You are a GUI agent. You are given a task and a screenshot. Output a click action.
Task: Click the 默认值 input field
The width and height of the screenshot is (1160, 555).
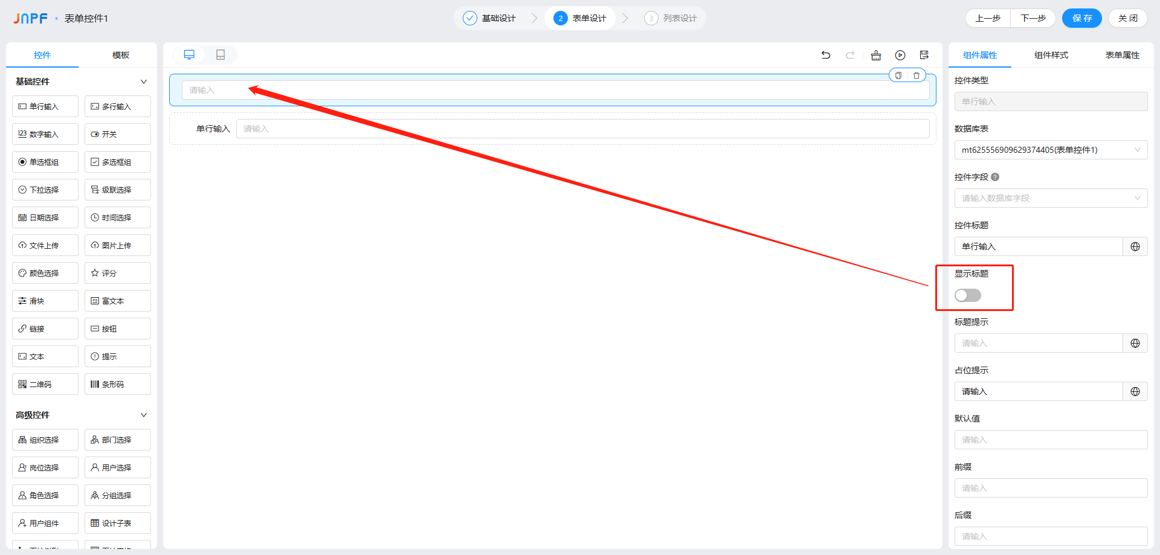tap(1051, 440)
